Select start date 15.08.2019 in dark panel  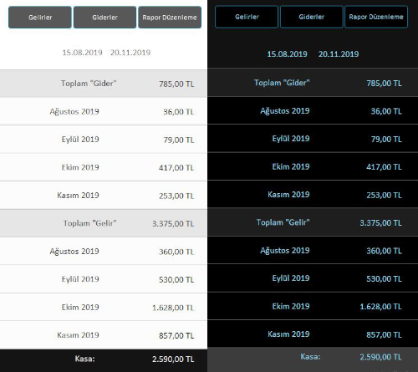click(x=287, y=54)
